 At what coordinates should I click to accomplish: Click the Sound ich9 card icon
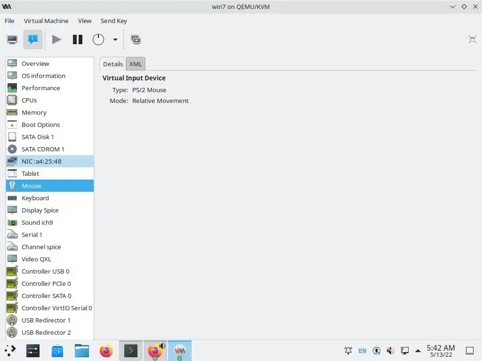coord(12,222)
